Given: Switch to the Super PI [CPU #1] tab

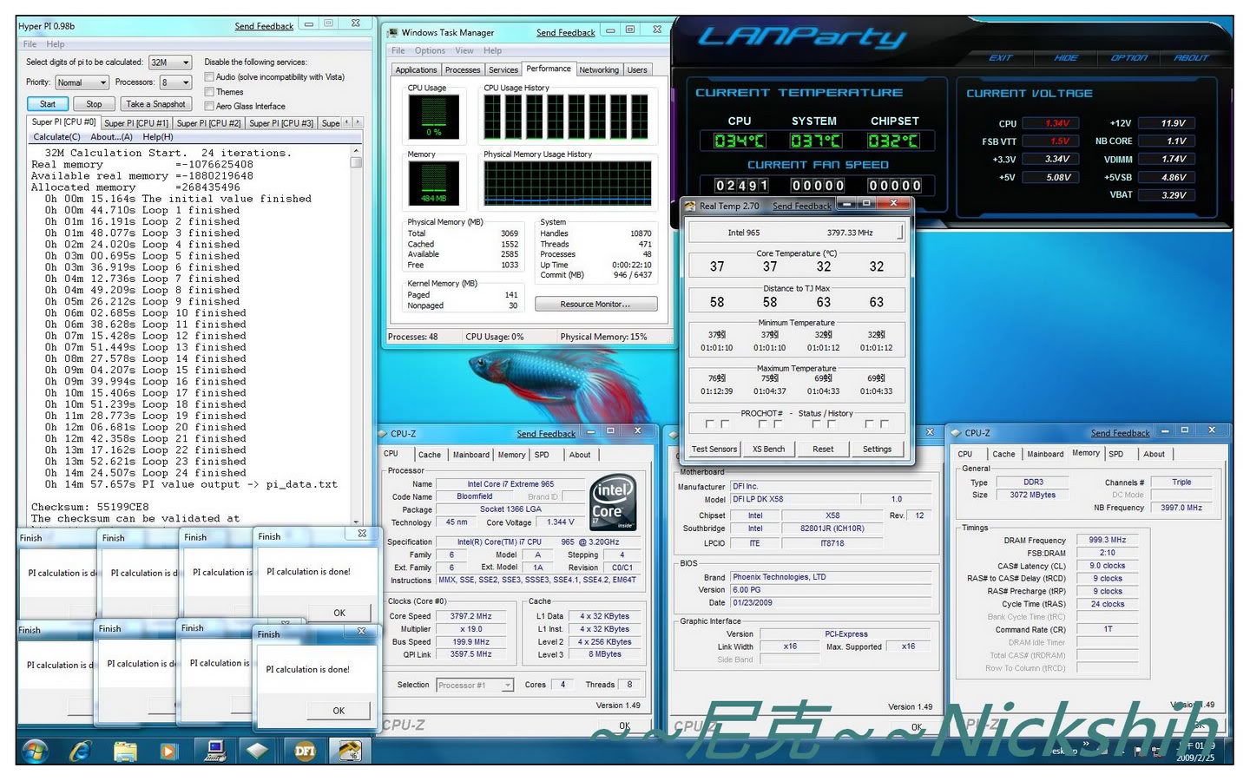Looking at the screenshot, I should [x=136, y=123].
